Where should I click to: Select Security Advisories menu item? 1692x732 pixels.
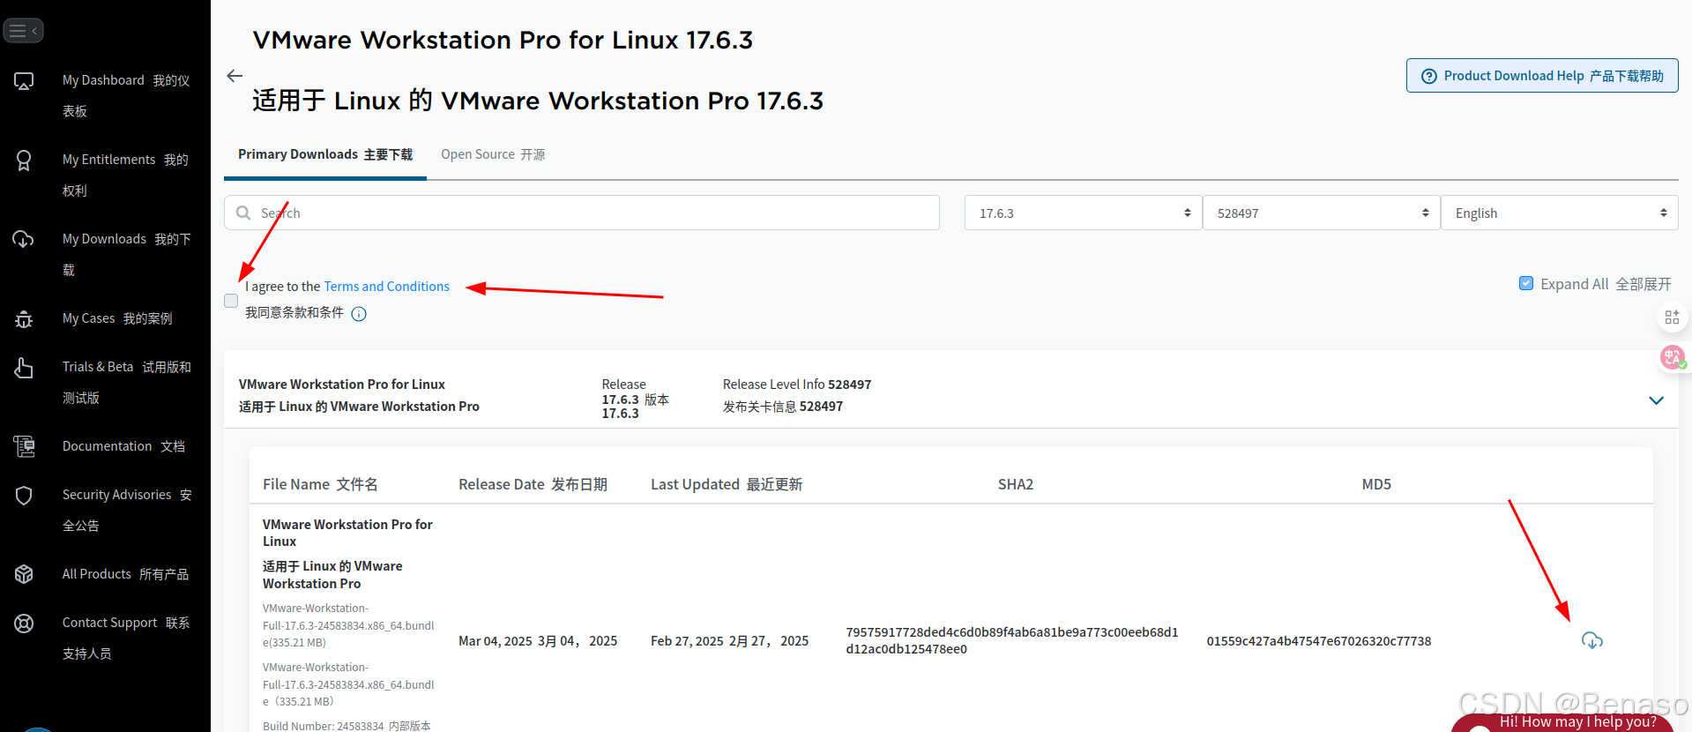[127, 510]
